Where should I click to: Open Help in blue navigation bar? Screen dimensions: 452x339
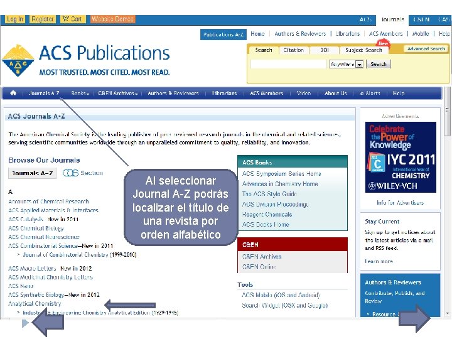[x=399, y=93]
